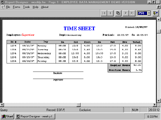Go to previous page of report
Image resolution: width=161 pixels, height=120 pixels.
(110, 13)
